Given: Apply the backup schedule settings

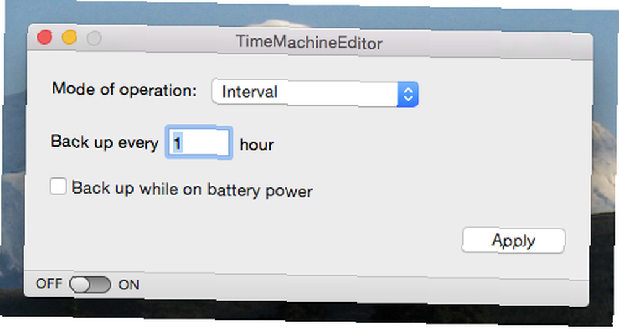Looking at the screenshot, I should pyautogui.click(x=513, y=240).
